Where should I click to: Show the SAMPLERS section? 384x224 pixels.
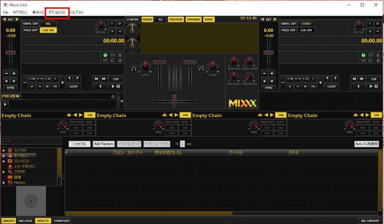[x=62, y=221]
